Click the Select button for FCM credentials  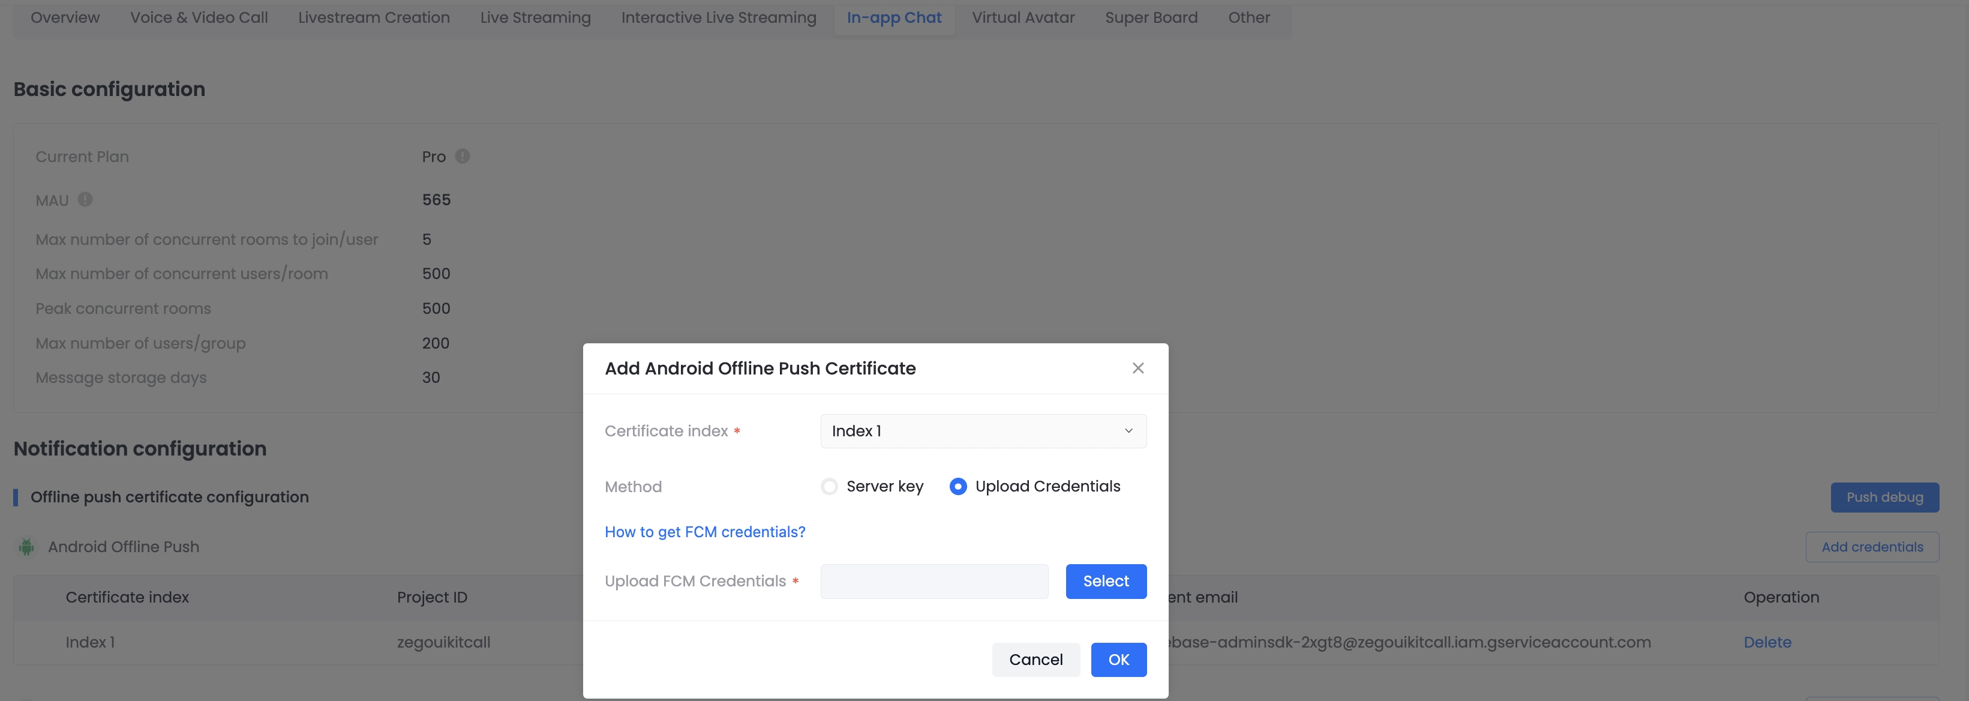coord(1106,582)
